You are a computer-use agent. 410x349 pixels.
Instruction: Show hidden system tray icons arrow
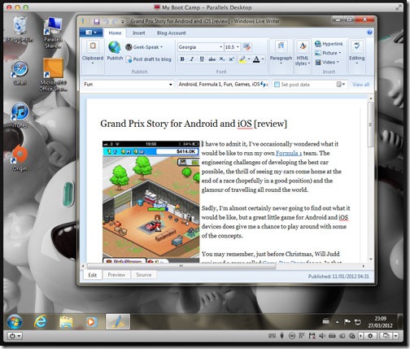(337, 322)
